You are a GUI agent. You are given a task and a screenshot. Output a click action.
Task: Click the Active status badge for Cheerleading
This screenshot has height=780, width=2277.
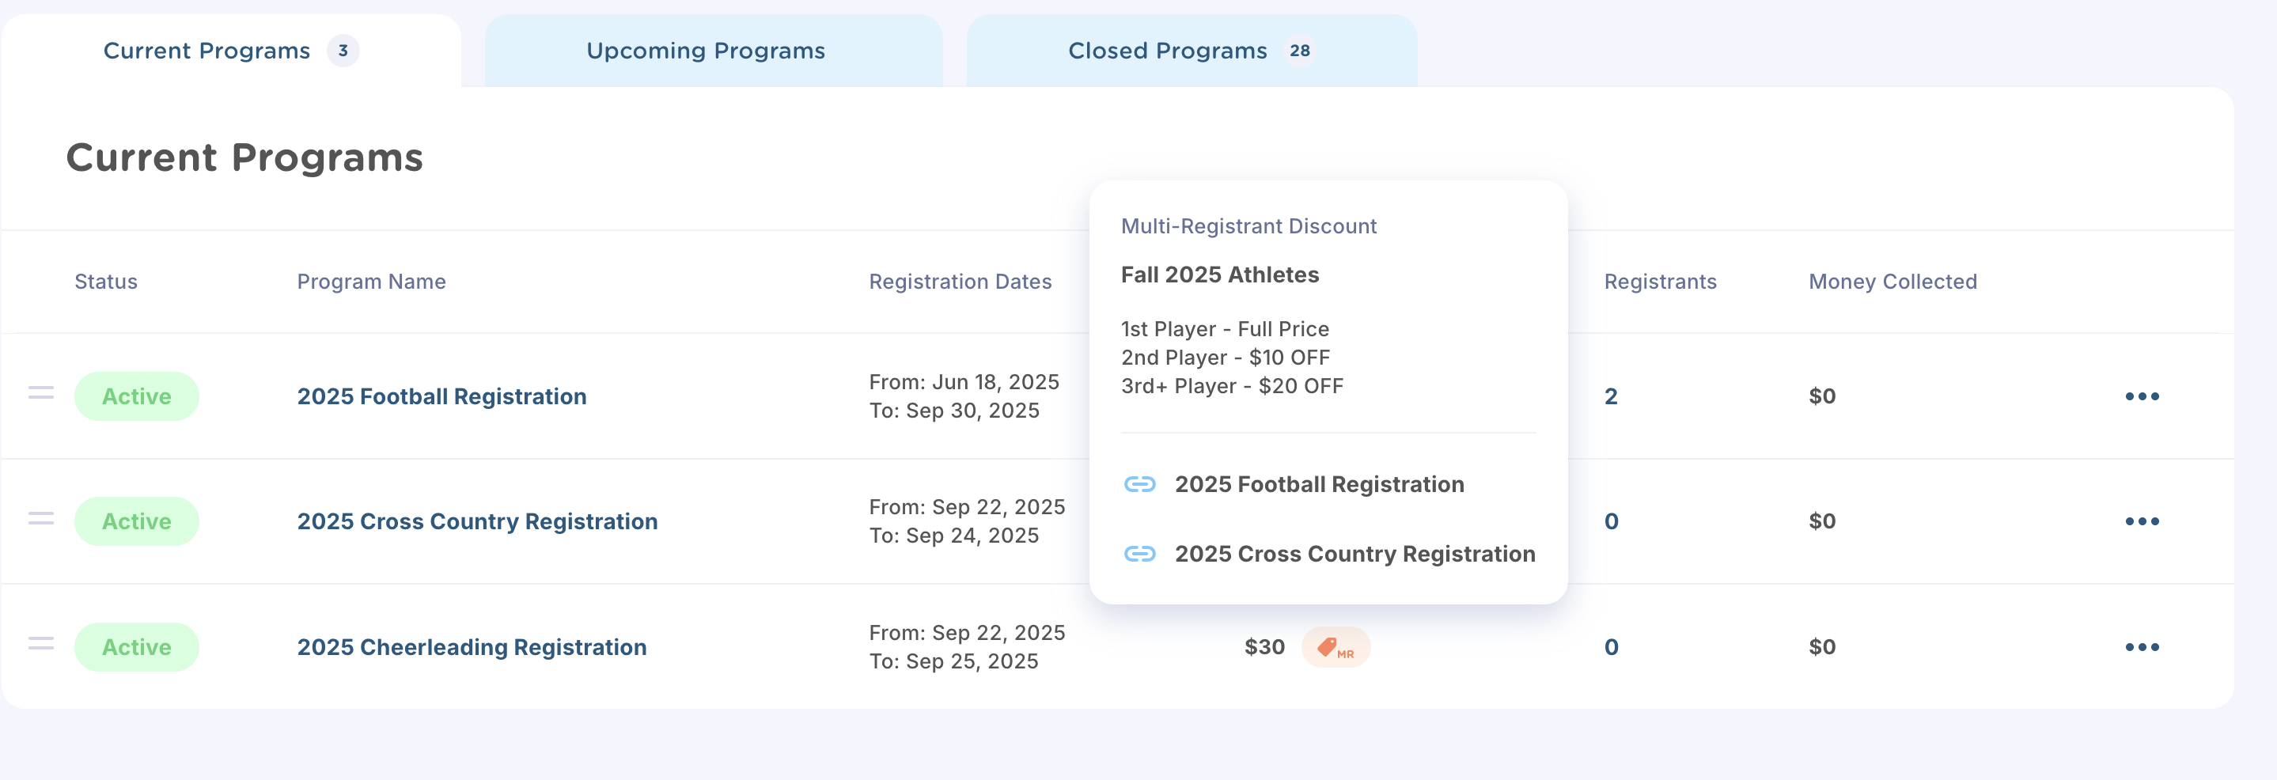click(x=136, y=648)
